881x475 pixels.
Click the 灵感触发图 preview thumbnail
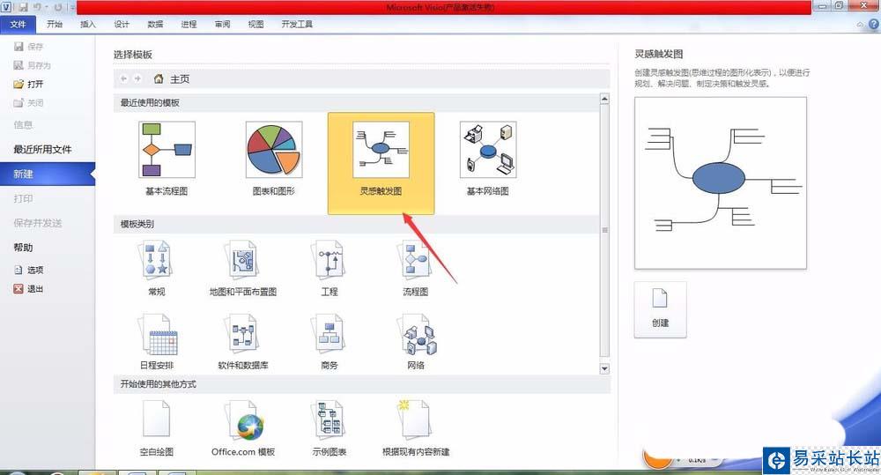pos(721,183)
